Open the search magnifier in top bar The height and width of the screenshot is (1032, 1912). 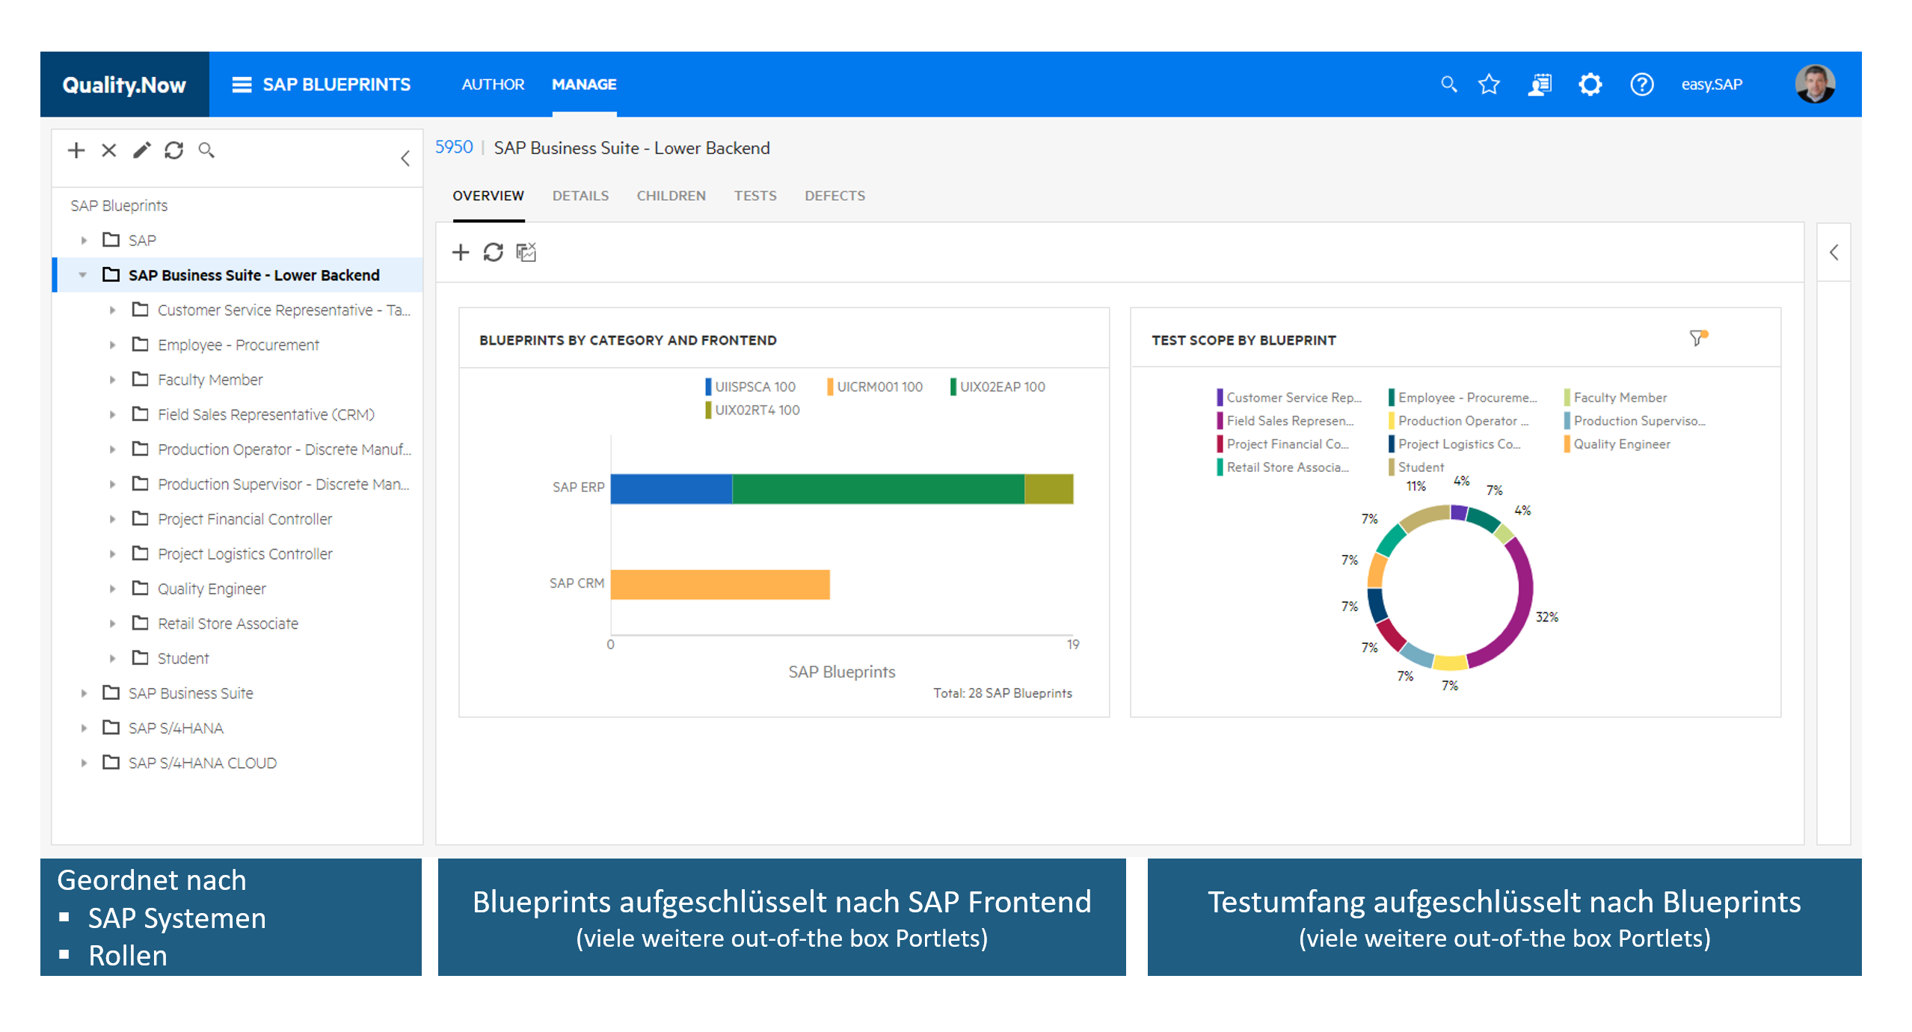point(1448,85)
